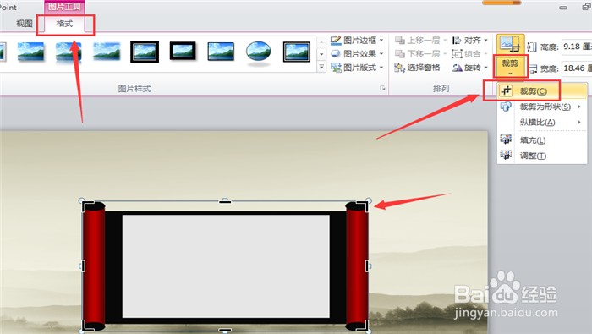Click the 图片效果 icon
This screenshot has height=334, width=592.
336,53
